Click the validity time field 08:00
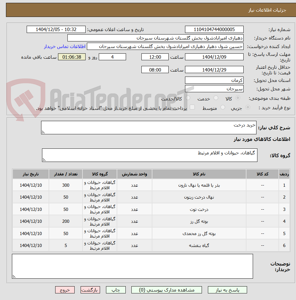The image size is (296, 300). pos(155,70)
